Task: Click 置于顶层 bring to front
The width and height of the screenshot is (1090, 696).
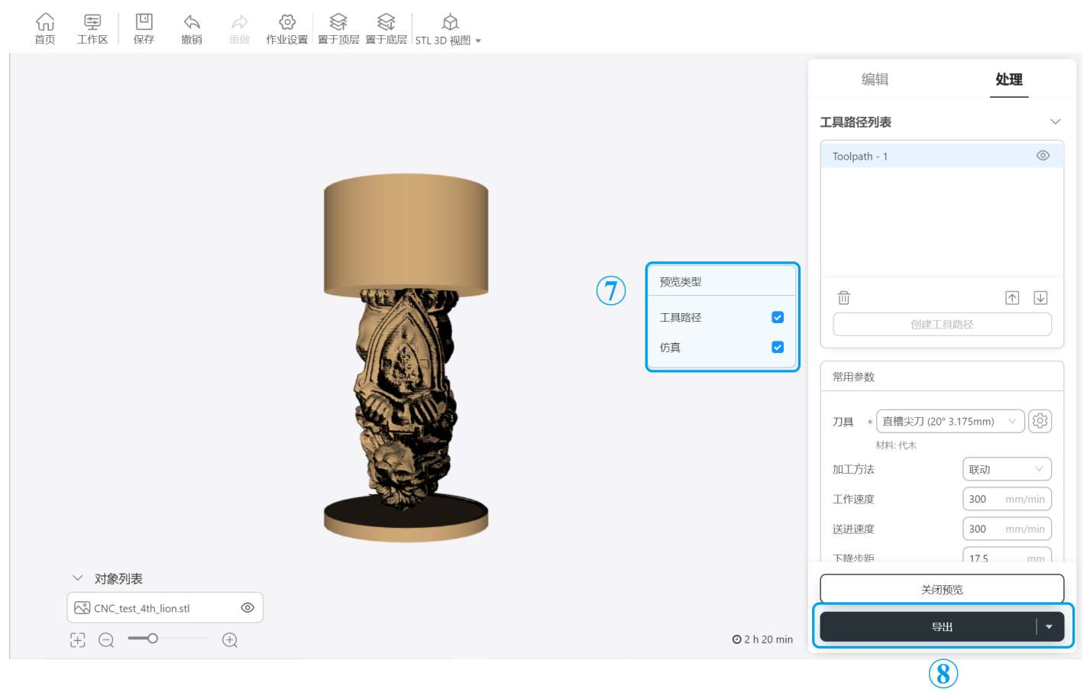Action: (x=338, y=28)
